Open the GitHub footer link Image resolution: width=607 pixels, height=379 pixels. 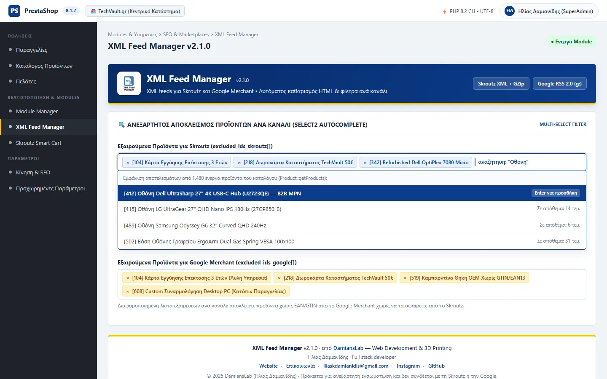[x=436, y=366]
